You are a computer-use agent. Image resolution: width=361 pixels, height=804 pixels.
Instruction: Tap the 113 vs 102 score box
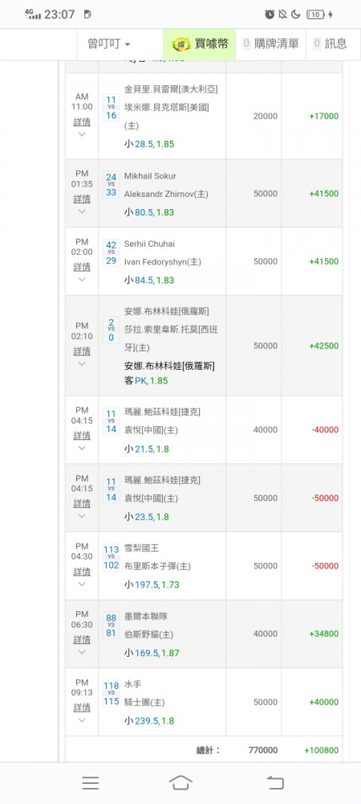coord(111,557)
